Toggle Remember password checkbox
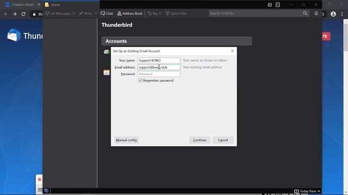 coord(140,81)
